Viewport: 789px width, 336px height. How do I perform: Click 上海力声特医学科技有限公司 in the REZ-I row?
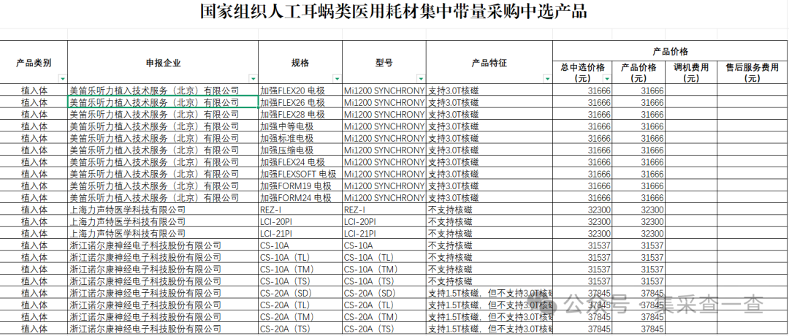click(x=163, y=209)
